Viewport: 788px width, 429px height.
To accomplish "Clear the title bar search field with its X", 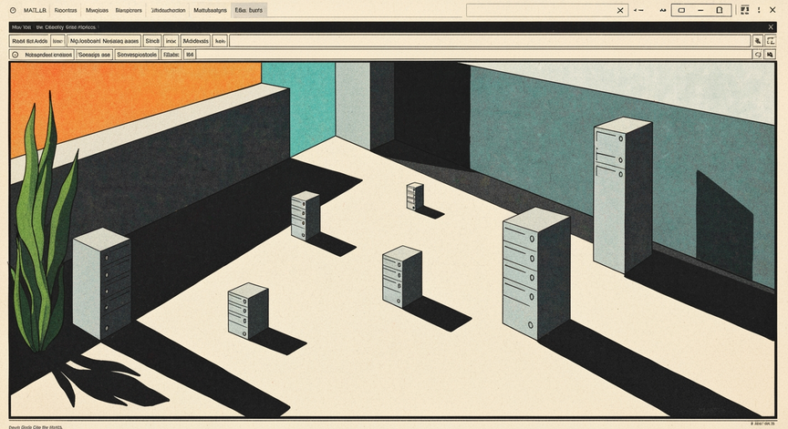I will [x=620, y=10].
